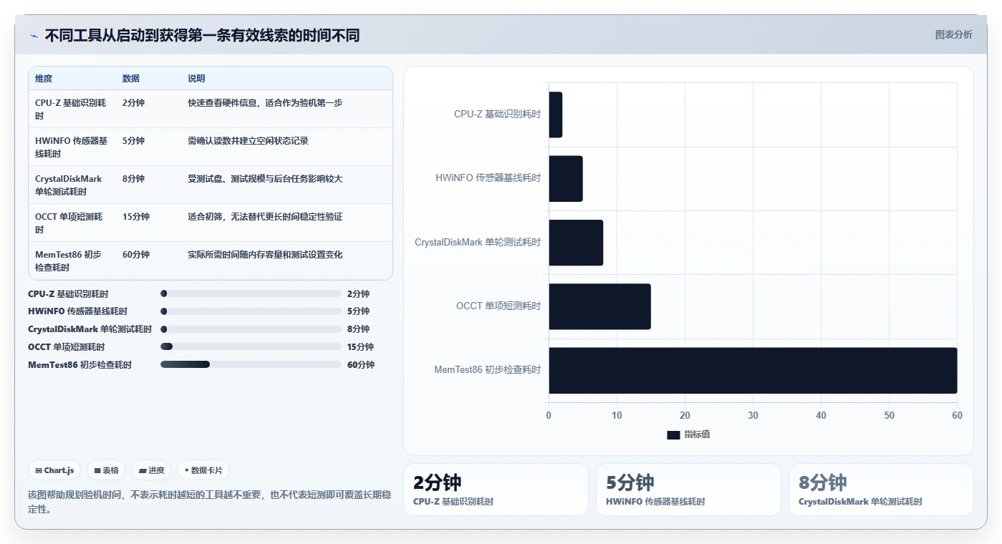Click the 60分钟 progress value for MemTest86
Viewport: 1002px width, 544px height.
pyautogui.click(x=361, y=365)
